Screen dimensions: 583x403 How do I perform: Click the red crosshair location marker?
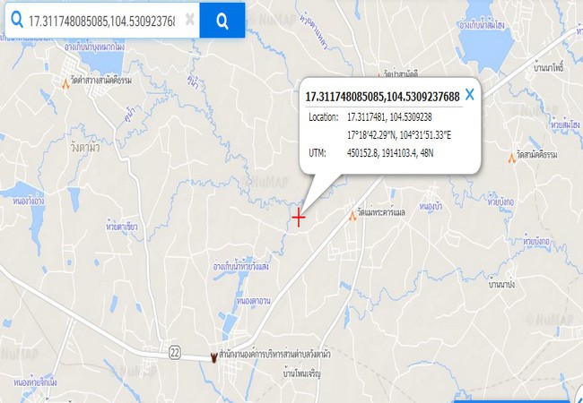(298, 218)
